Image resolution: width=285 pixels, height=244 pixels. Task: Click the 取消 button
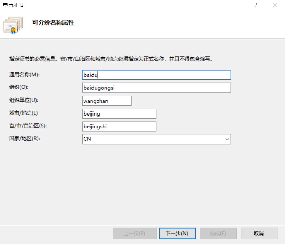tap(259, 233)
